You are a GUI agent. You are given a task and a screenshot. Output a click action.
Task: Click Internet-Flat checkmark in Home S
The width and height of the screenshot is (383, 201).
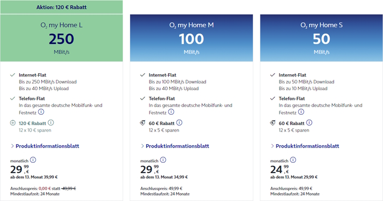coord(272,75)
